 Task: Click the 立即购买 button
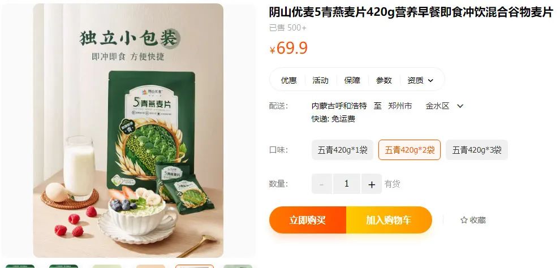click(x=308, y=220)
